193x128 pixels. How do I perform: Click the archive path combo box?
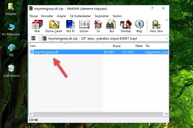pos(105,38)
